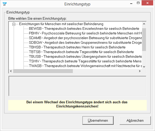
Task: Select TBUSB Übergangsheim entry
Action: click(x=85, y=57)
